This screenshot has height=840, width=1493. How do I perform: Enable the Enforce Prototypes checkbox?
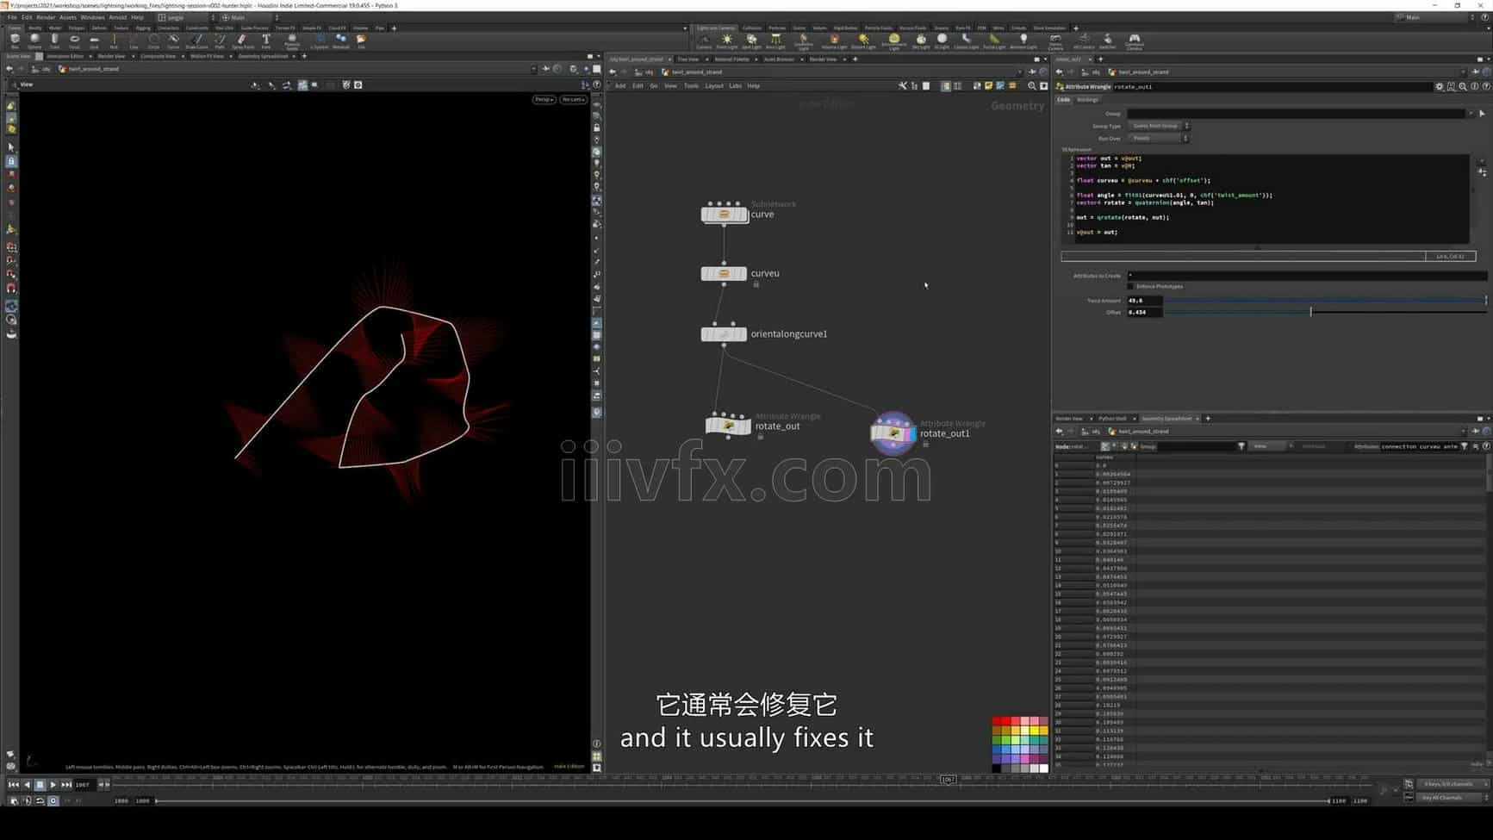1131,287
